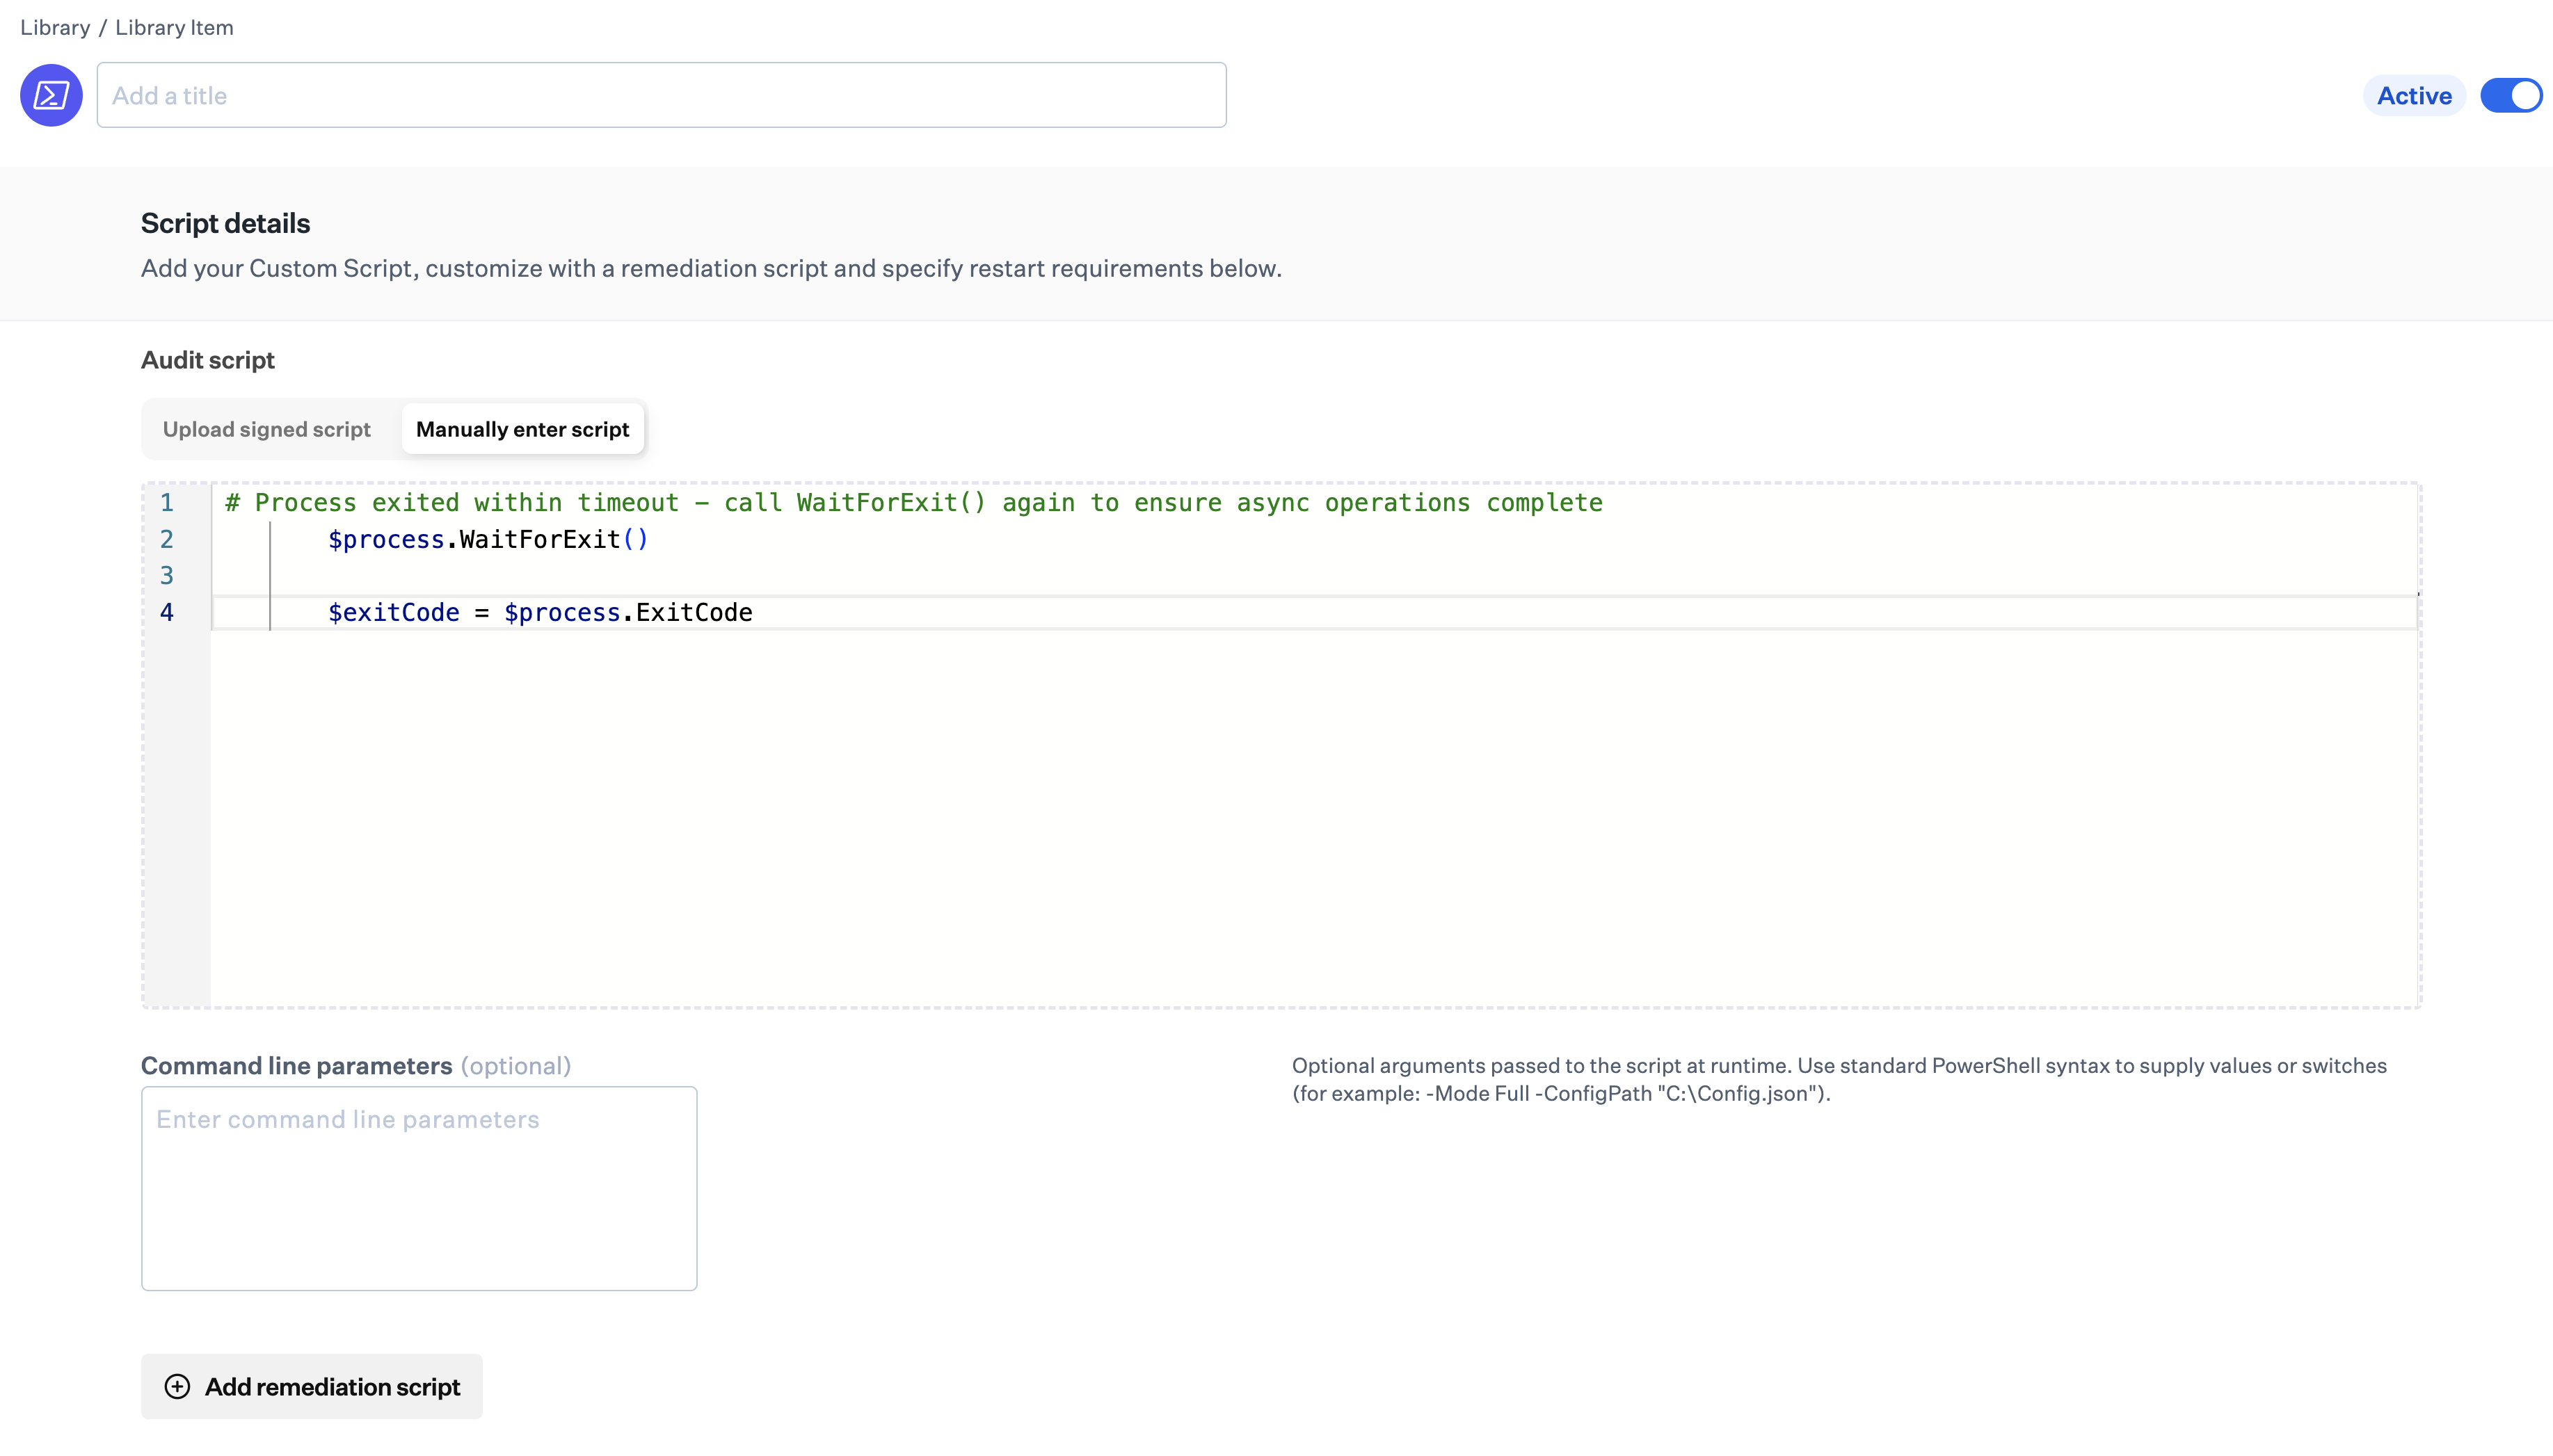The height and width of the screenshot is (1456, 2553).
Task: Click the Library Item breadcrumb
Action: [174, 27]
